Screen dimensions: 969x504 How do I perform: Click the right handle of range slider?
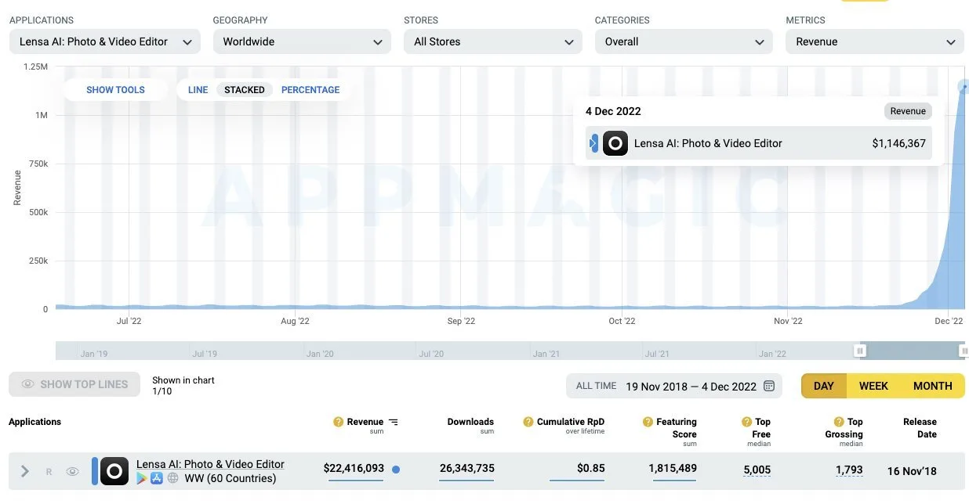tap(964, 351)
